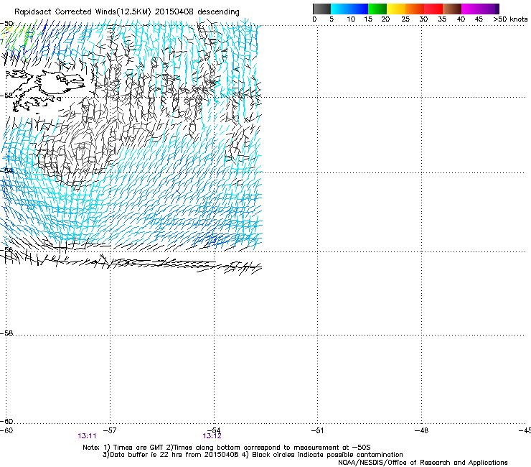Click the black wind barb band below -56
Image resolution: width=531 pixels, height=467 pixels.
pyautogui.click(x=132, y=262)
